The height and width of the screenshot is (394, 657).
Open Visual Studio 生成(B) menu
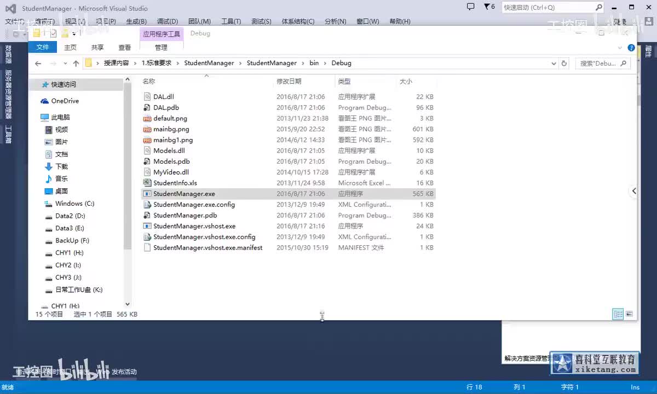point(136,21)
